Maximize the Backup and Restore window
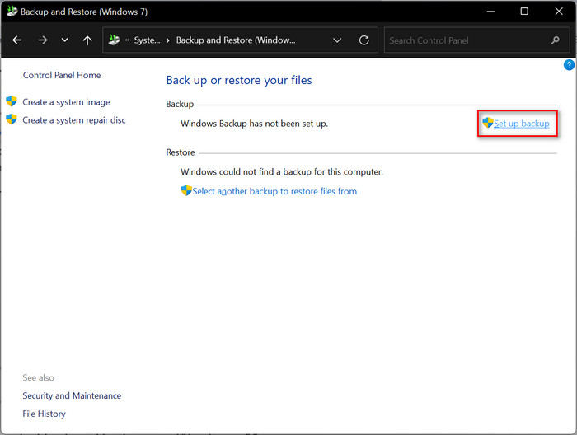This screenshot has width=577, height=435. (524, 11)
